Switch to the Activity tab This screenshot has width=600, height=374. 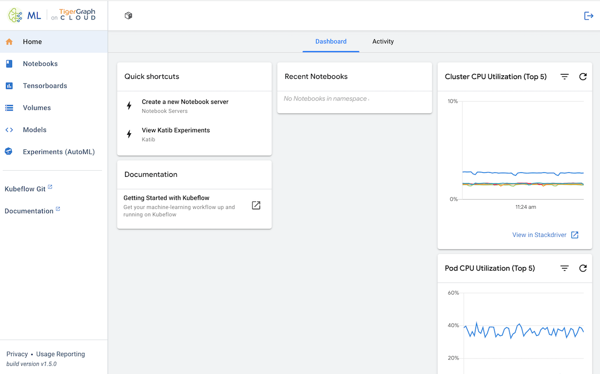[x=383, y=41]
